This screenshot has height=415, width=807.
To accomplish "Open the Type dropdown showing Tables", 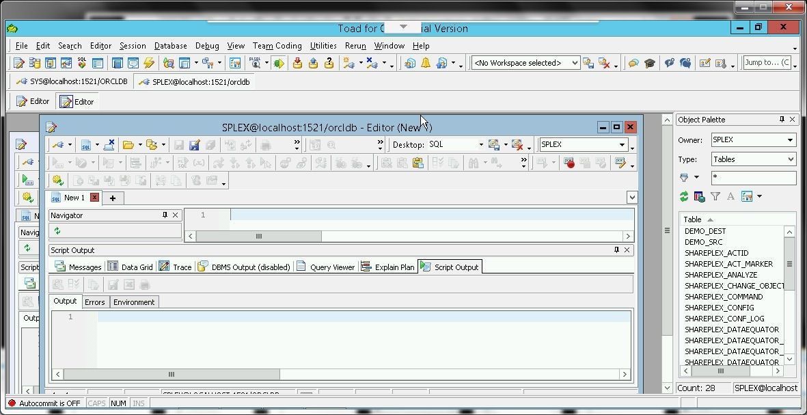I will coord(791,159).
